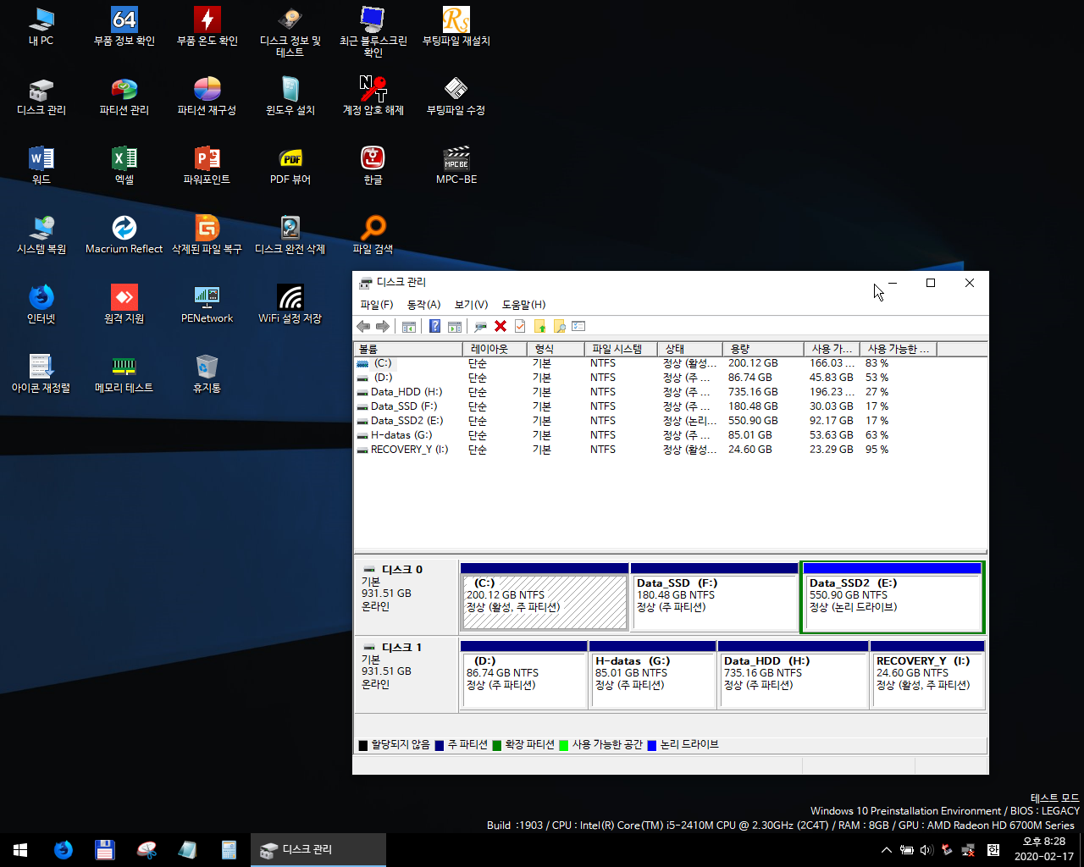Select the Data_HDD (H:) partition block
The height and width of the screenshot is (867, 1084).
tap(794, 675)
